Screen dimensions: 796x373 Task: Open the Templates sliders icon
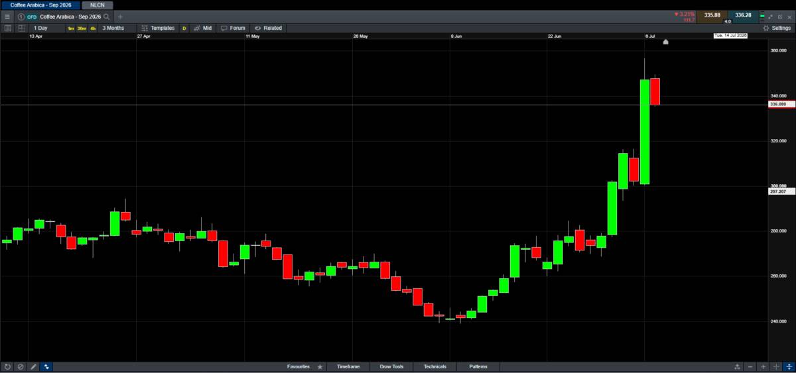(x=145, y=28)
